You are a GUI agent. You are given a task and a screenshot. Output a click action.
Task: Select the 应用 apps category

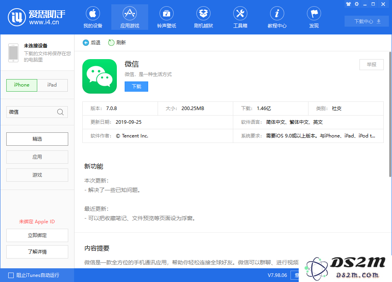click(37, 157)
